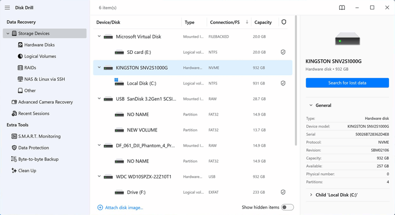This screenshot has width=395, height=215.
Task: Click the protection shield column header icon
Action: pos(284,22)
